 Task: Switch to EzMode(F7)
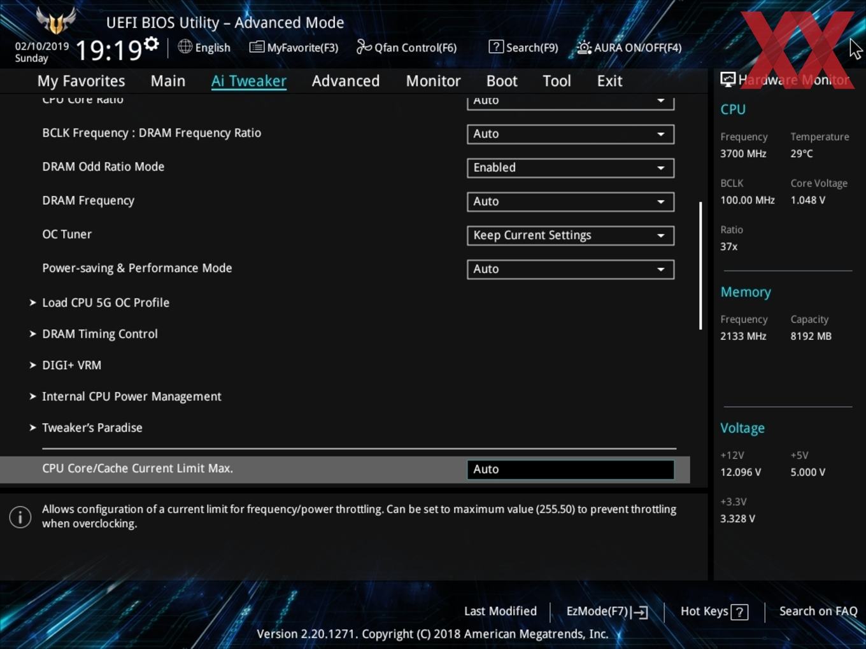tap(607, 611)
